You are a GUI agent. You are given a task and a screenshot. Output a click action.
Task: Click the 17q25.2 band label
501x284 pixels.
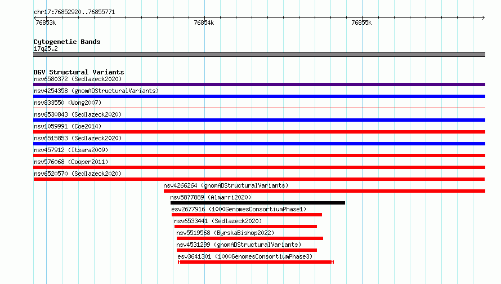[46, 48]
